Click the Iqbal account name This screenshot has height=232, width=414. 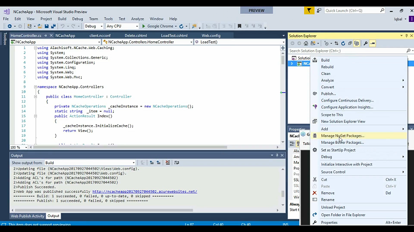398,19
